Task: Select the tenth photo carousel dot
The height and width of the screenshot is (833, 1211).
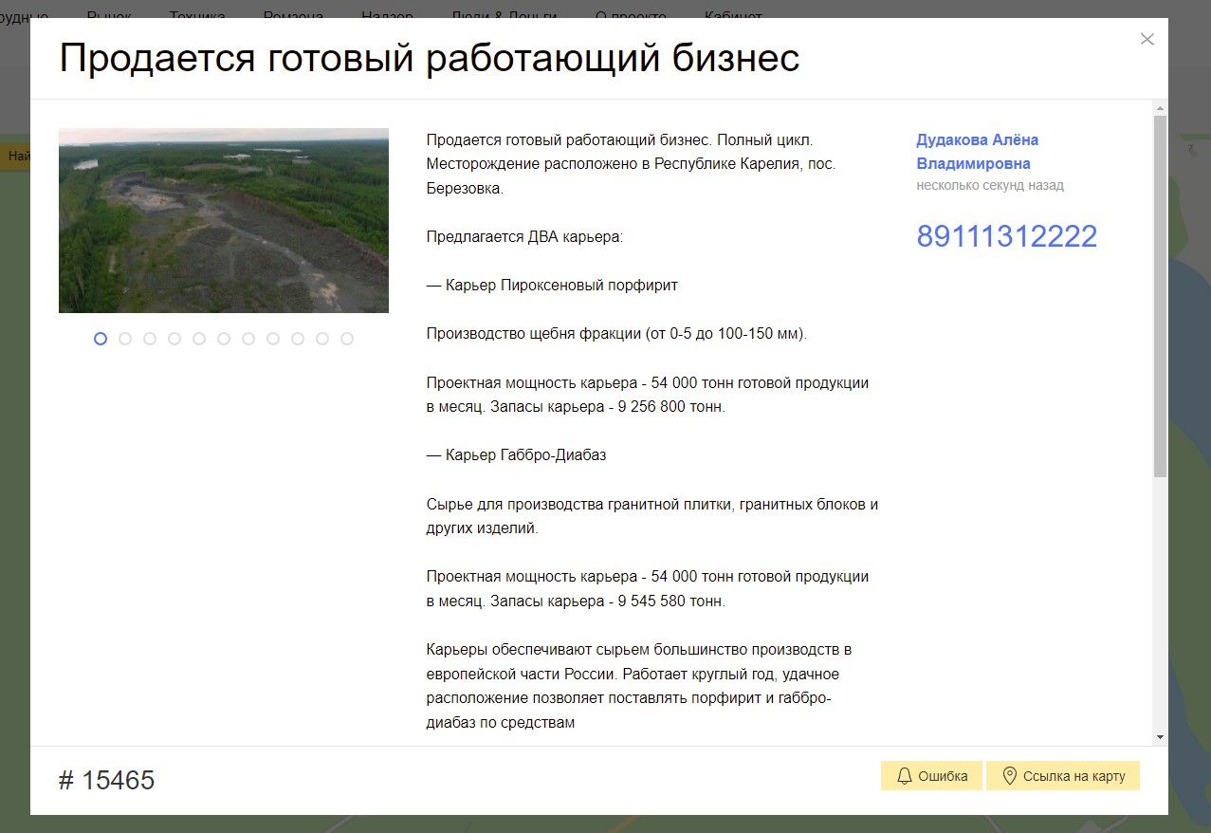Action: (x=322, y=339)
